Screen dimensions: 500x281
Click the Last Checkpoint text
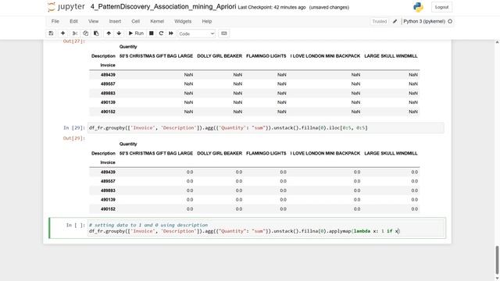coord(272,7)
